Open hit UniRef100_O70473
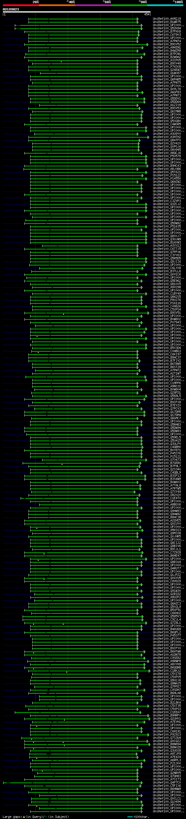 pyautogui.click(x=167, y=460)
